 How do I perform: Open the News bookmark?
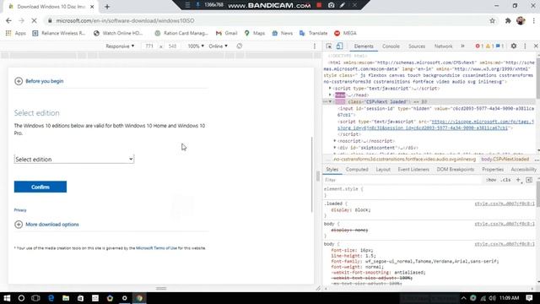(x=283, y=33)
